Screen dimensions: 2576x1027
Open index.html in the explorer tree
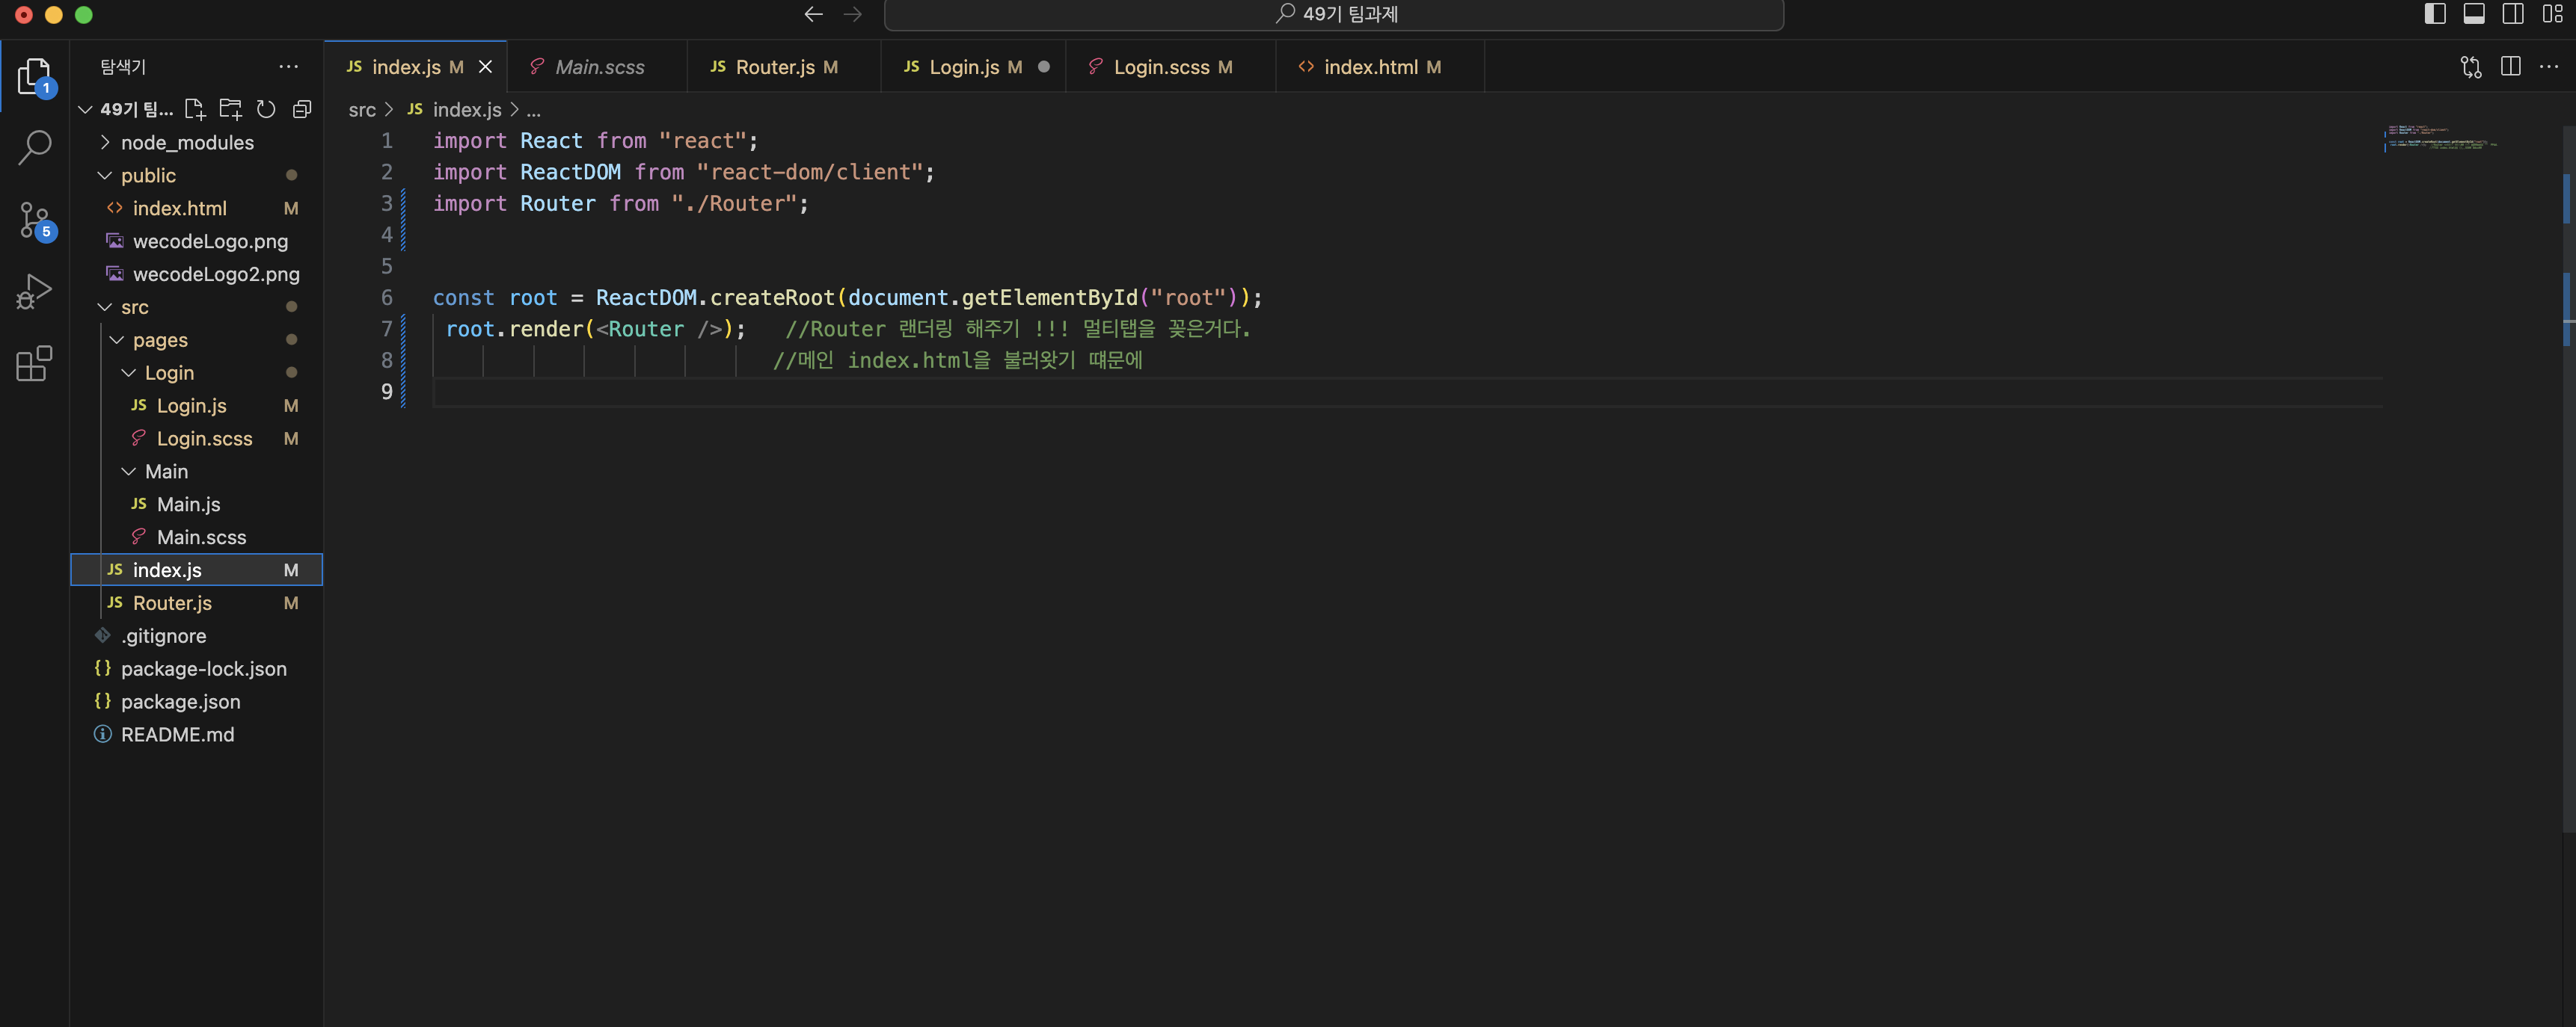pos(196,209)
